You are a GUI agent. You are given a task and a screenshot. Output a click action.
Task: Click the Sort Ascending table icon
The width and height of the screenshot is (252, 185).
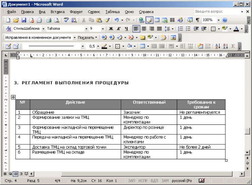[x=218, y=46]
